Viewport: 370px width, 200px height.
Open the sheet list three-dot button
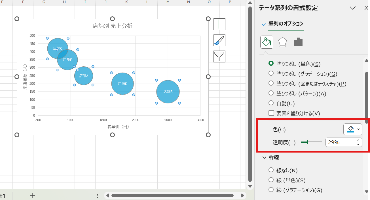tap(97, 195)
